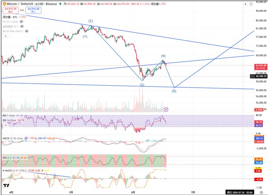This screenshot has height=195, width=268.
Task: Click the RSI 41.11 axis value label
Action: [x=259, y=125]
